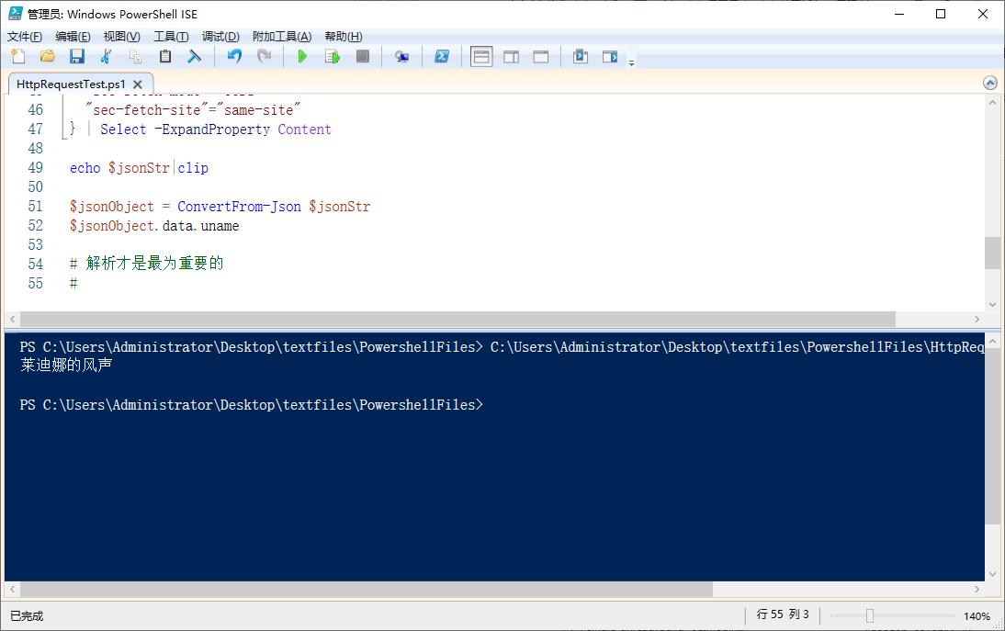Viewport: 1005px width, 631px height.
Task: Maximize the script pane layout
Action: [541, 57]
